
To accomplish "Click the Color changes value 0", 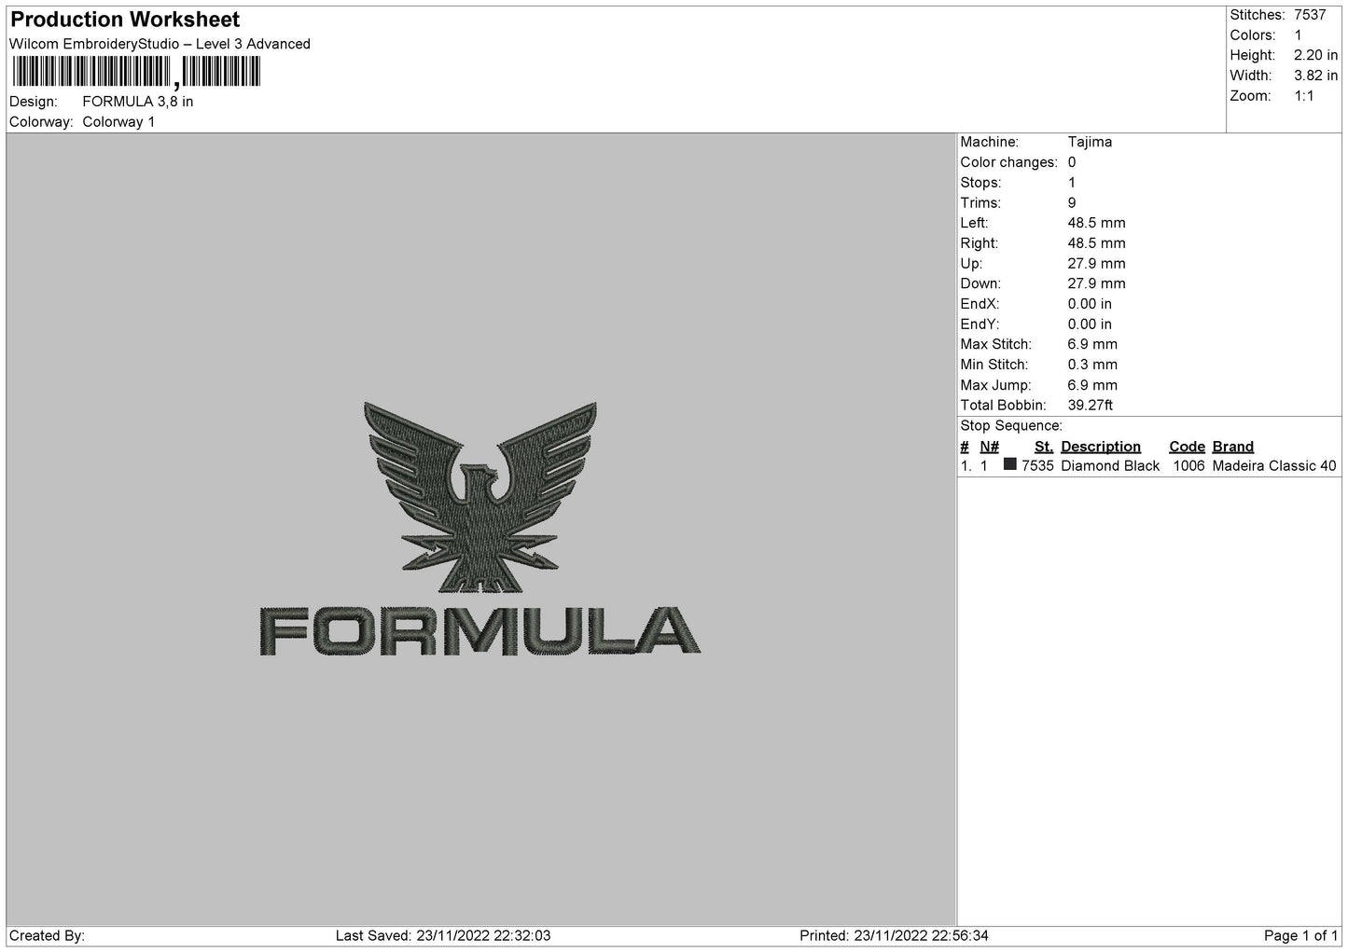I will 1072,162.
